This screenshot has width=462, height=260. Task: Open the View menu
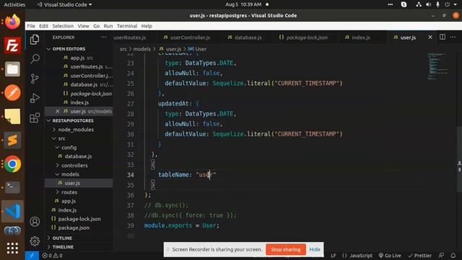pos(84,26)
